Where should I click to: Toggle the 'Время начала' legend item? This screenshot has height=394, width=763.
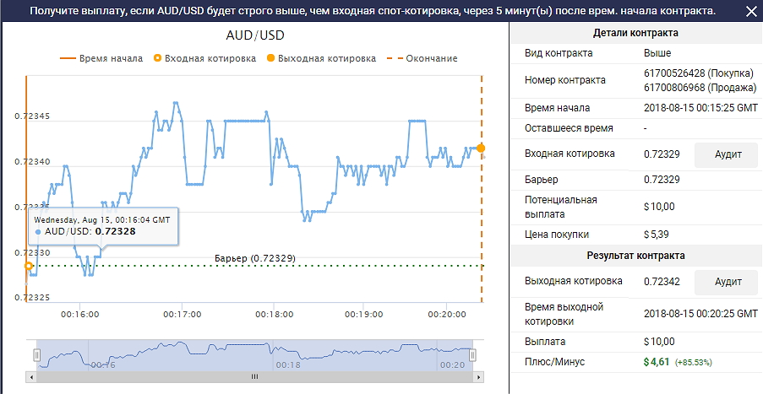click(x=101, y=58)
